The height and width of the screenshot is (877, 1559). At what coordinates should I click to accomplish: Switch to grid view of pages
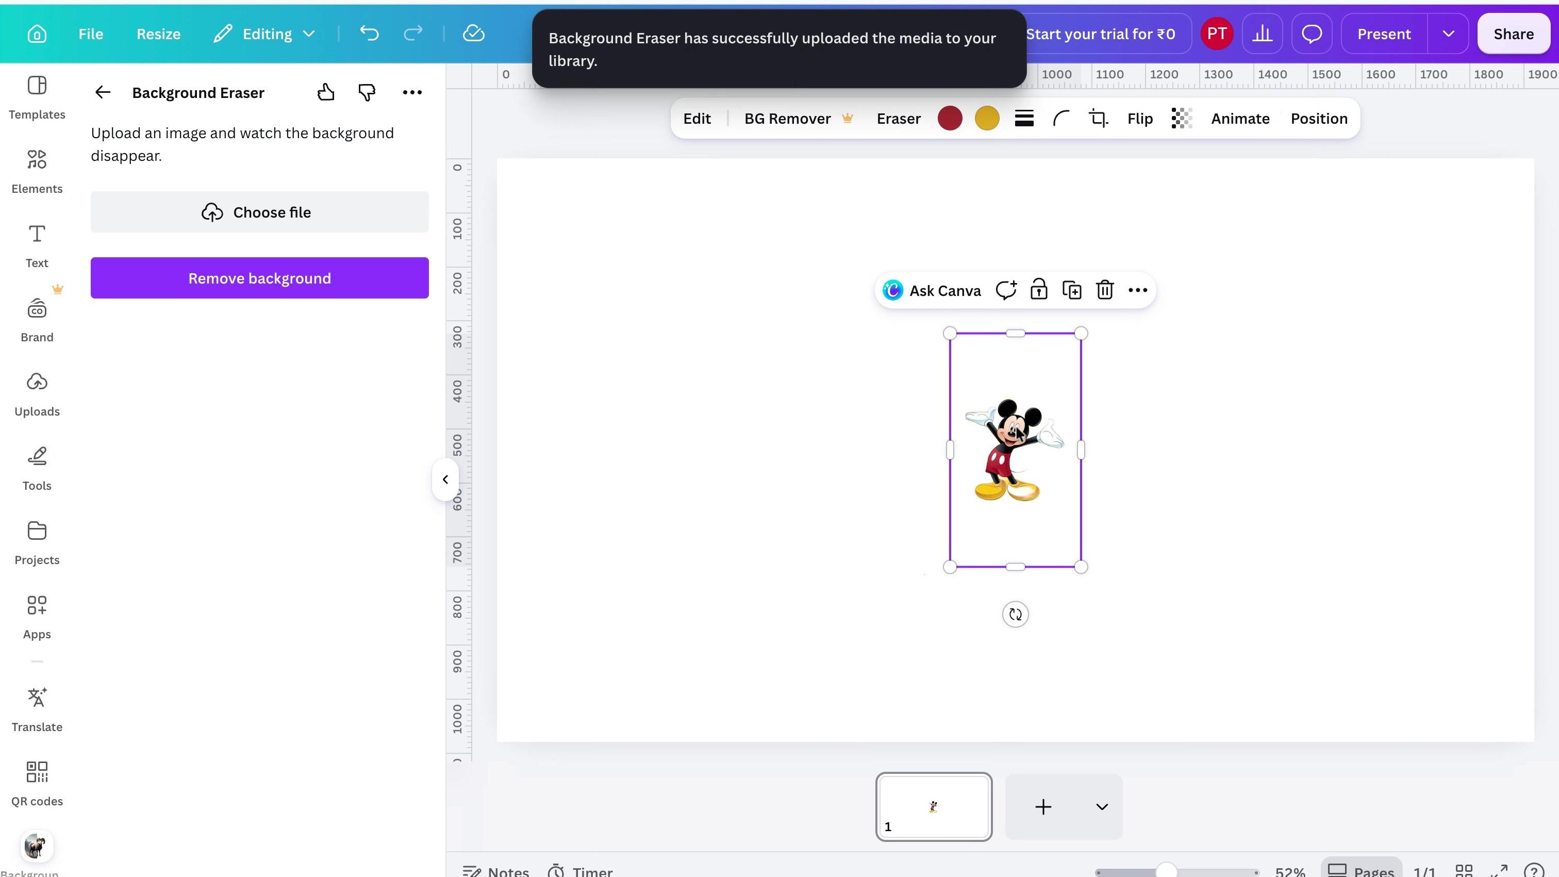point(1464,870)
